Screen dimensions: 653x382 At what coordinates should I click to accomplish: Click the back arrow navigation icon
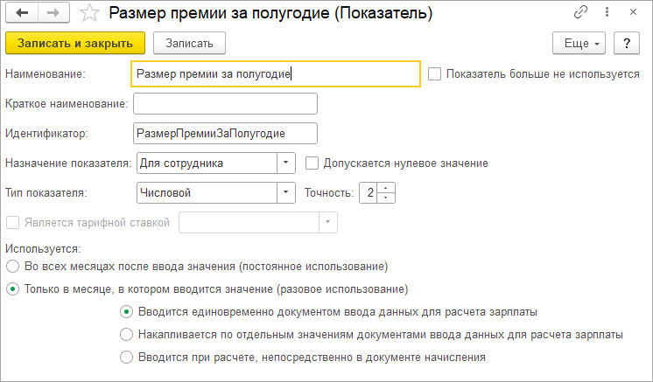click(22, 13)
